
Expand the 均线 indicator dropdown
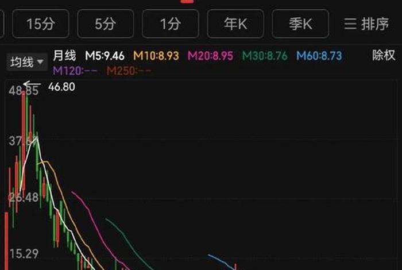(x=27, y=62)
